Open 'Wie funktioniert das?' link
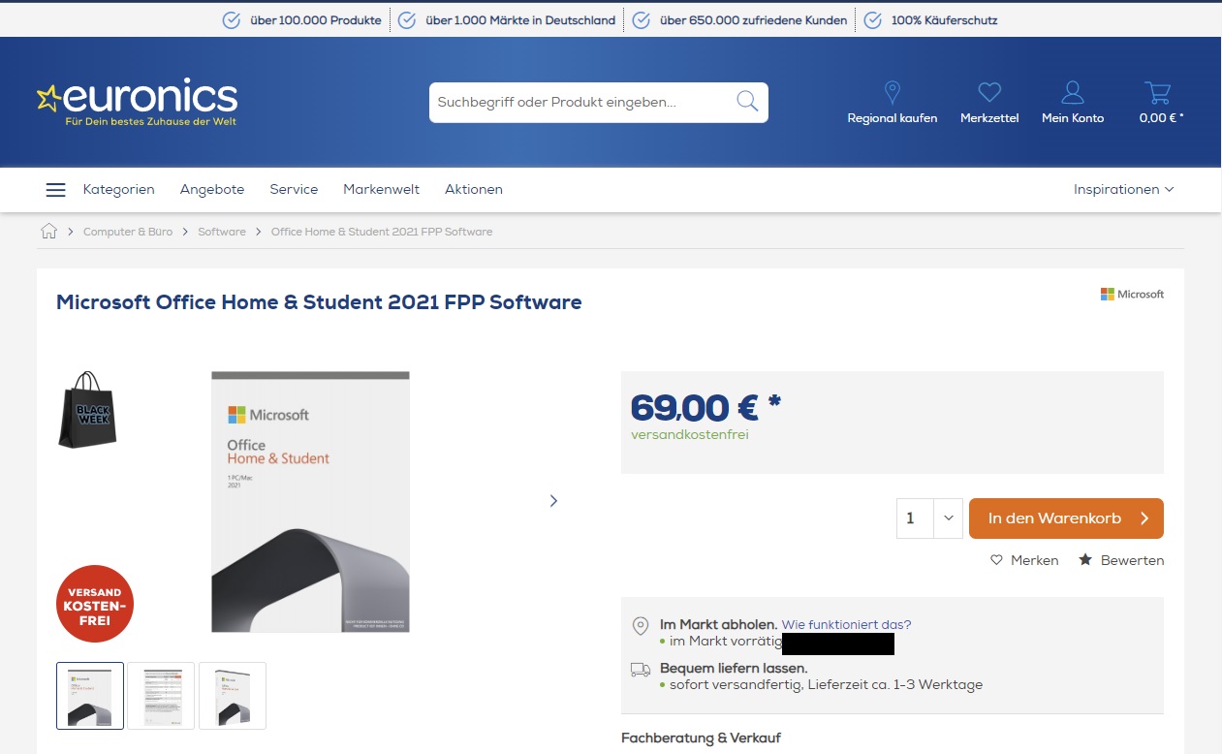This screenshot has width=1222, height=754. click(x=847, y=624)
